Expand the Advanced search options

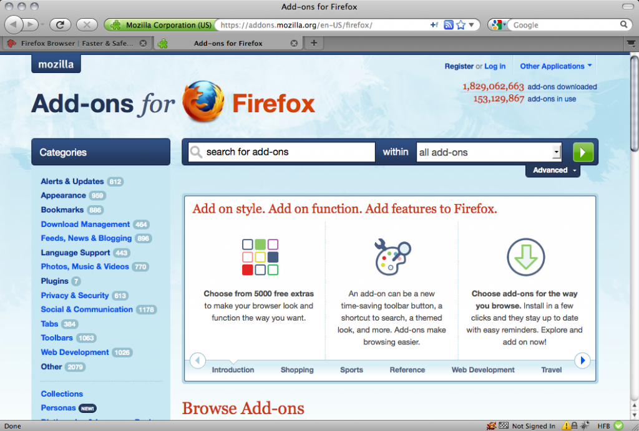click(553, 170)
